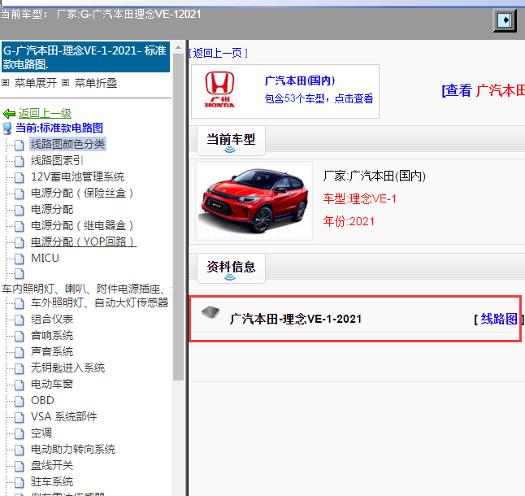
Task: Click the Honda logo image
Action: [219, 89]
